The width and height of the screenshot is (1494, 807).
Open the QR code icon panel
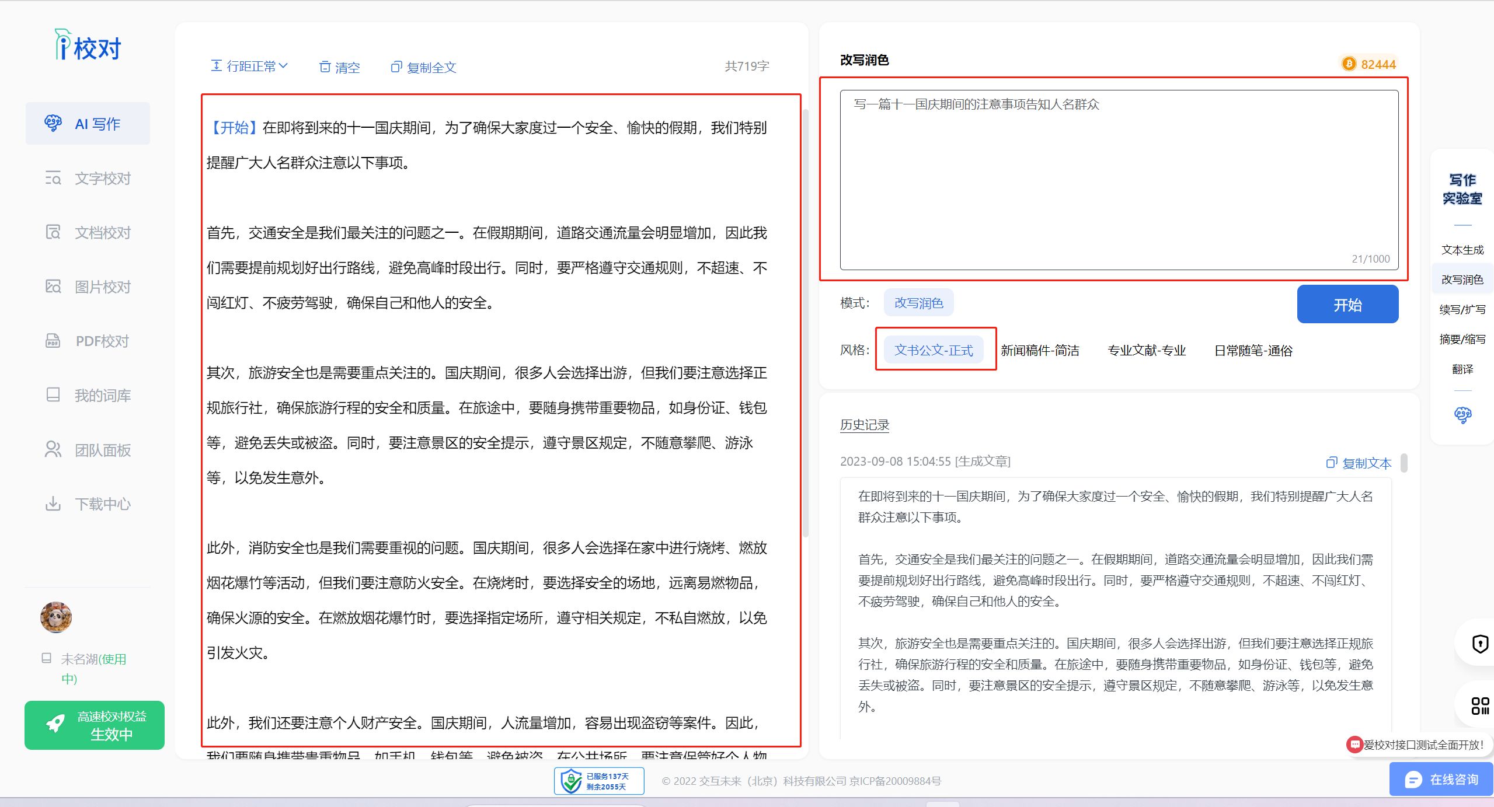(x=1480, y=705)
